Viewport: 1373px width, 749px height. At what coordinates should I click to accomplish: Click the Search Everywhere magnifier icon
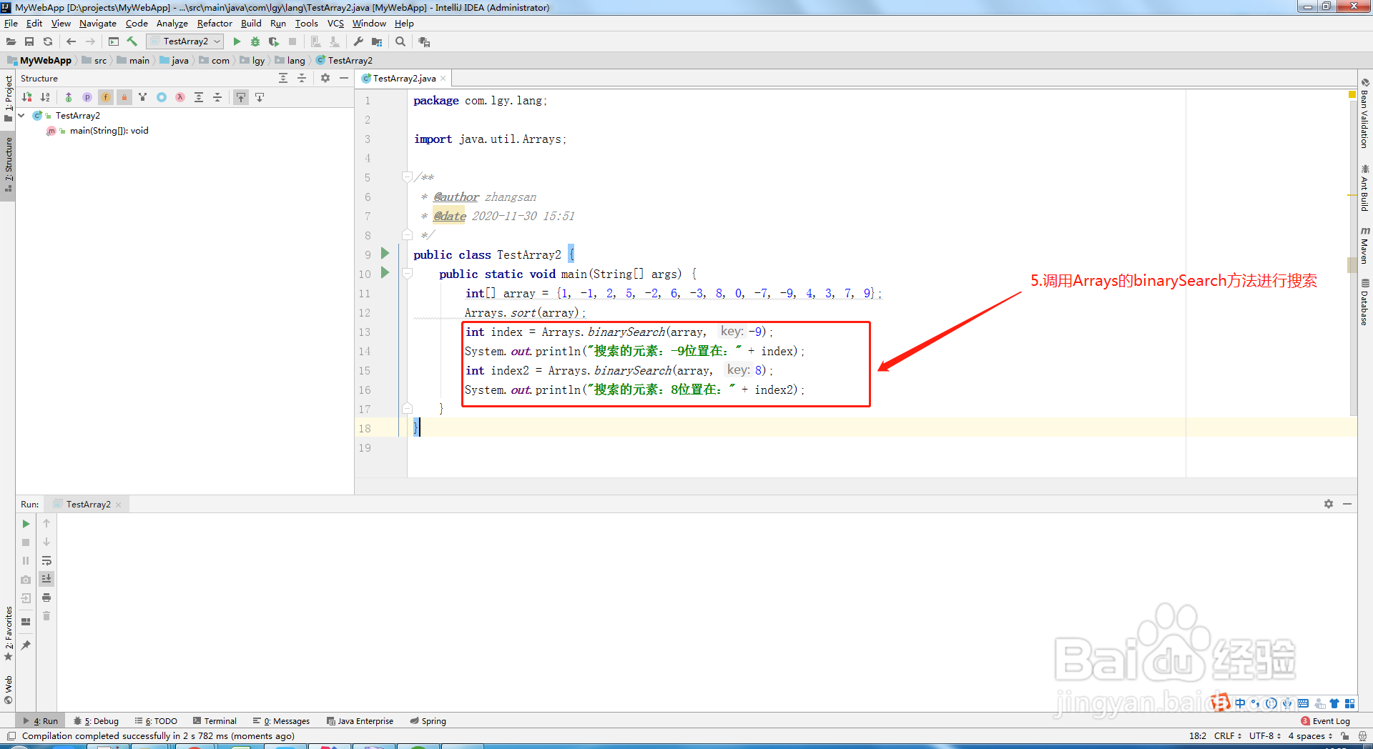click(x=400, y=41)
